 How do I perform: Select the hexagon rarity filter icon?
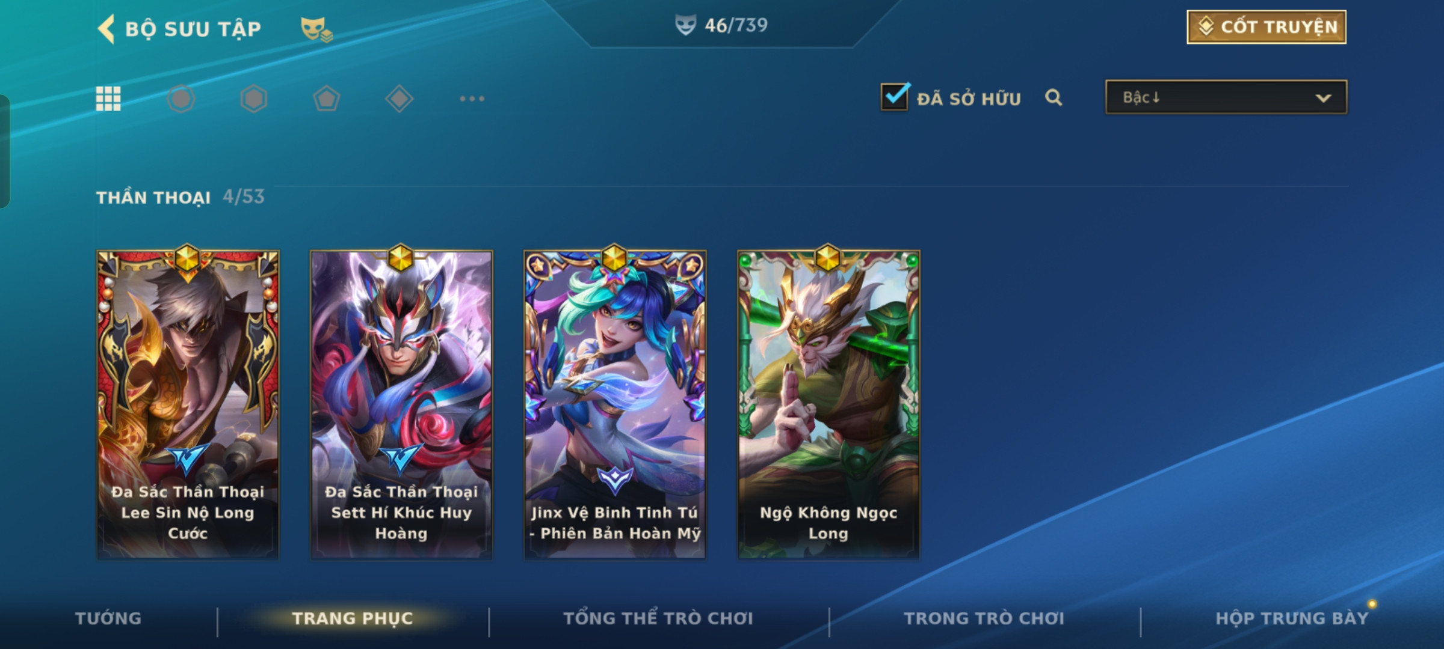point(253,99)
